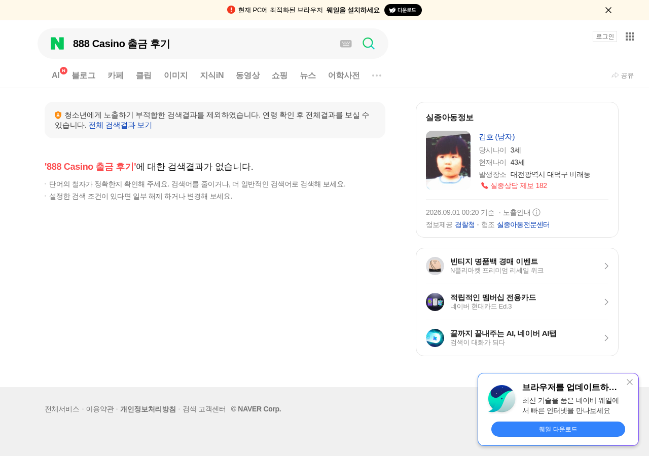Switch to the 카페 tab
Image resolution: width=649 pixels, height=456 pixels.
[x=116, y=75]
